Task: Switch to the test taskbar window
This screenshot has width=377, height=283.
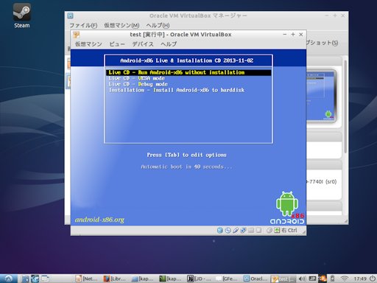Action: (283, 279)
